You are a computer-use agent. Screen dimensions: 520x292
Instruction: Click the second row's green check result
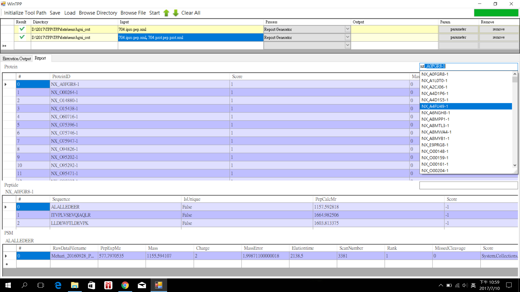pos(22,37)
